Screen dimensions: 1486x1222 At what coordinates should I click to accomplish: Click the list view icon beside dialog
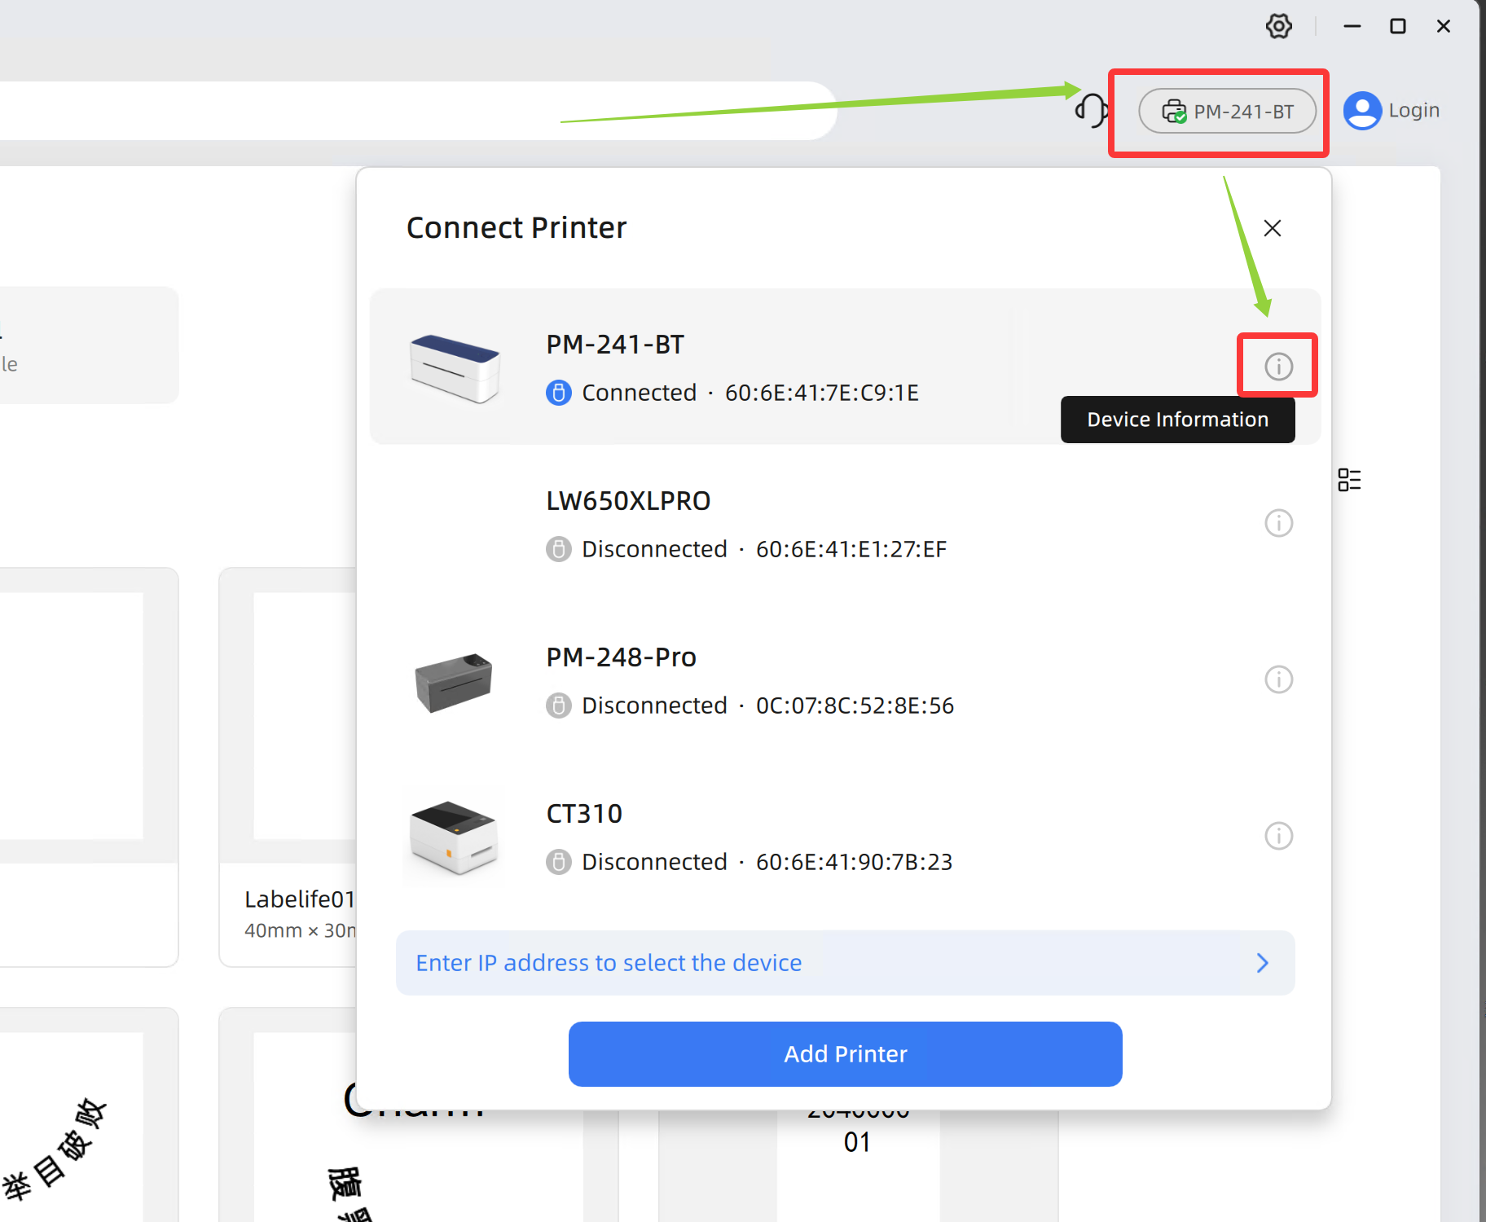tap(1349, 480)
